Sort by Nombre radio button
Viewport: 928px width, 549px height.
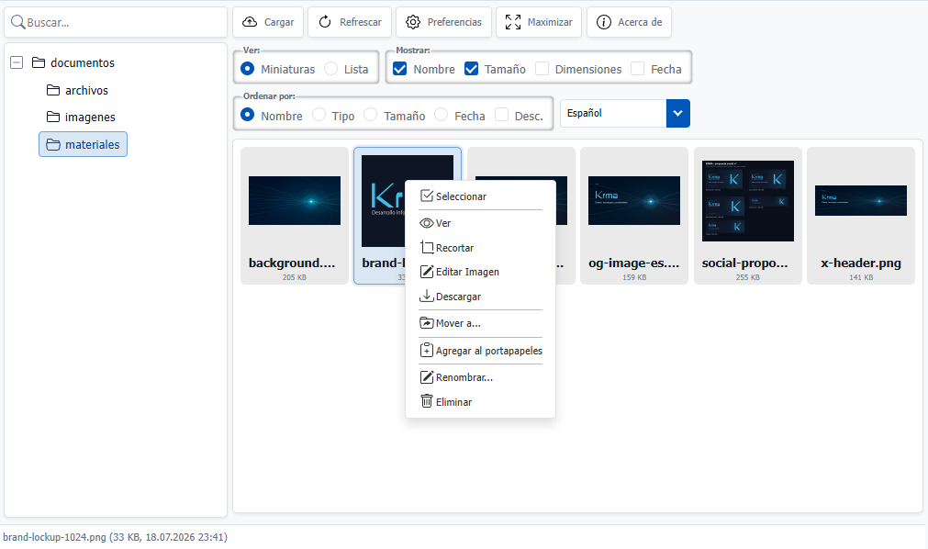pyautogui.click(x=248, y=115)
